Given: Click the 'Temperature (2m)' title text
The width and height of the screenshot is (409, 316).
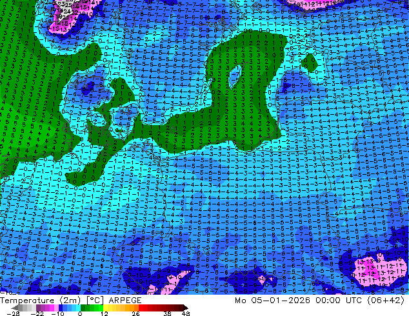Looking at the screenshot, I should pyautogui.click(x=41, y=301).
